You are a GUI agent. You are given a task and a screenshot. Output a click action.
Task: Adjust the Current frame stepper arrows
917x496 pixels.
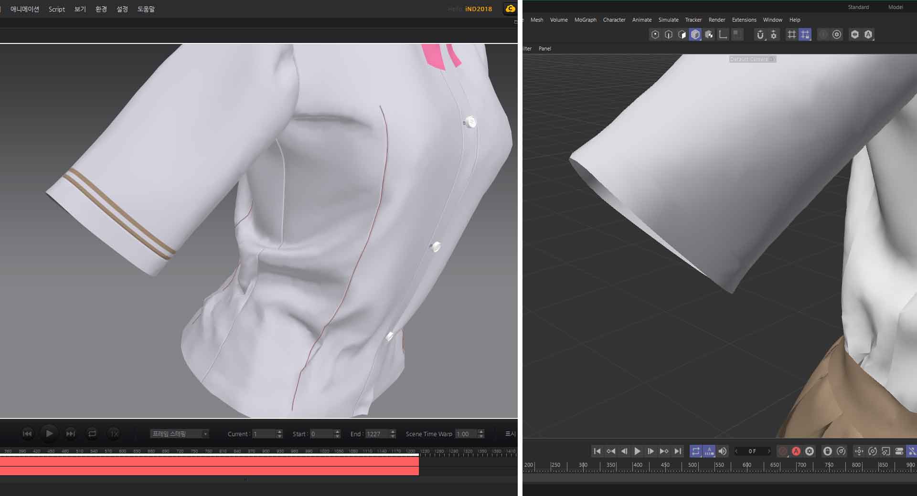click(280, 434)
